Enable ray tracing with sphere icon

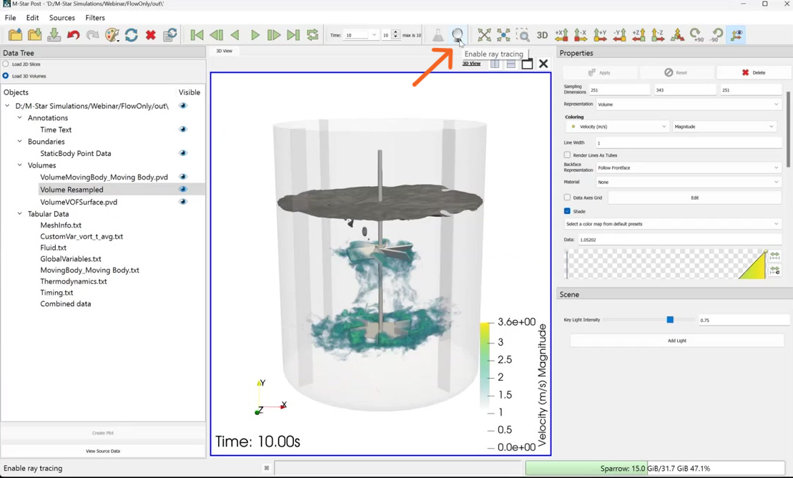457,35
